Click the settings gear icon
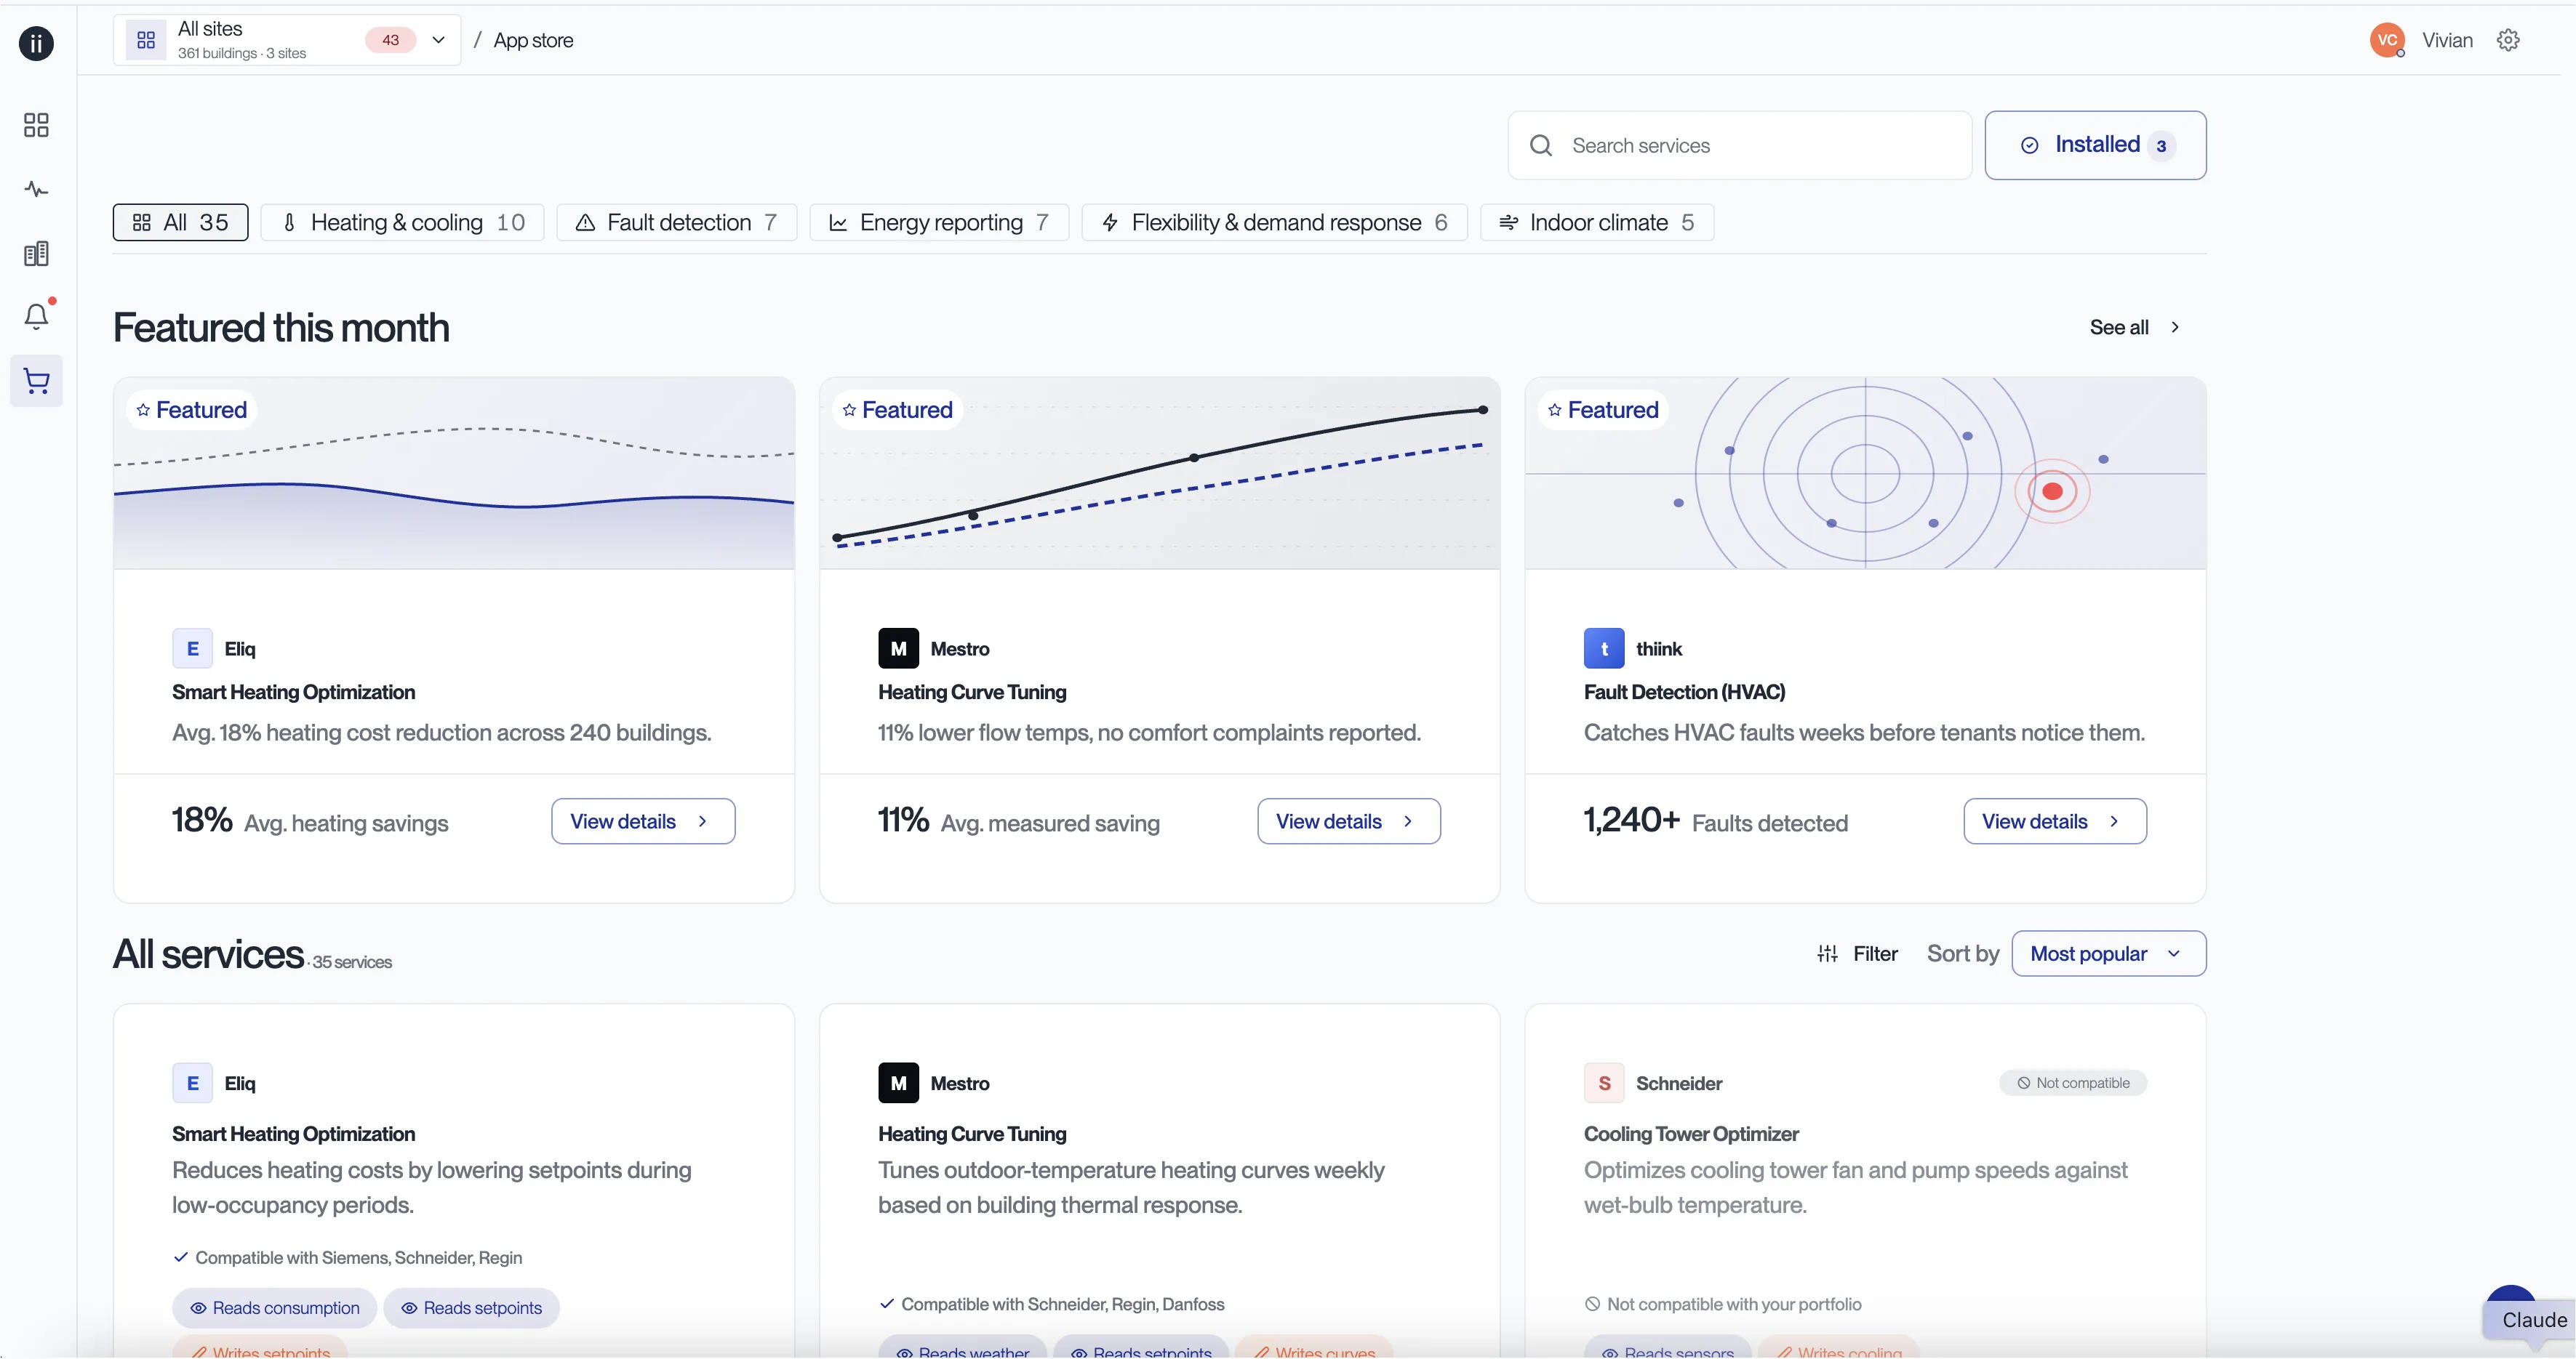The height and width of the screenshot is (1359, 2576). coord(2508,40)
